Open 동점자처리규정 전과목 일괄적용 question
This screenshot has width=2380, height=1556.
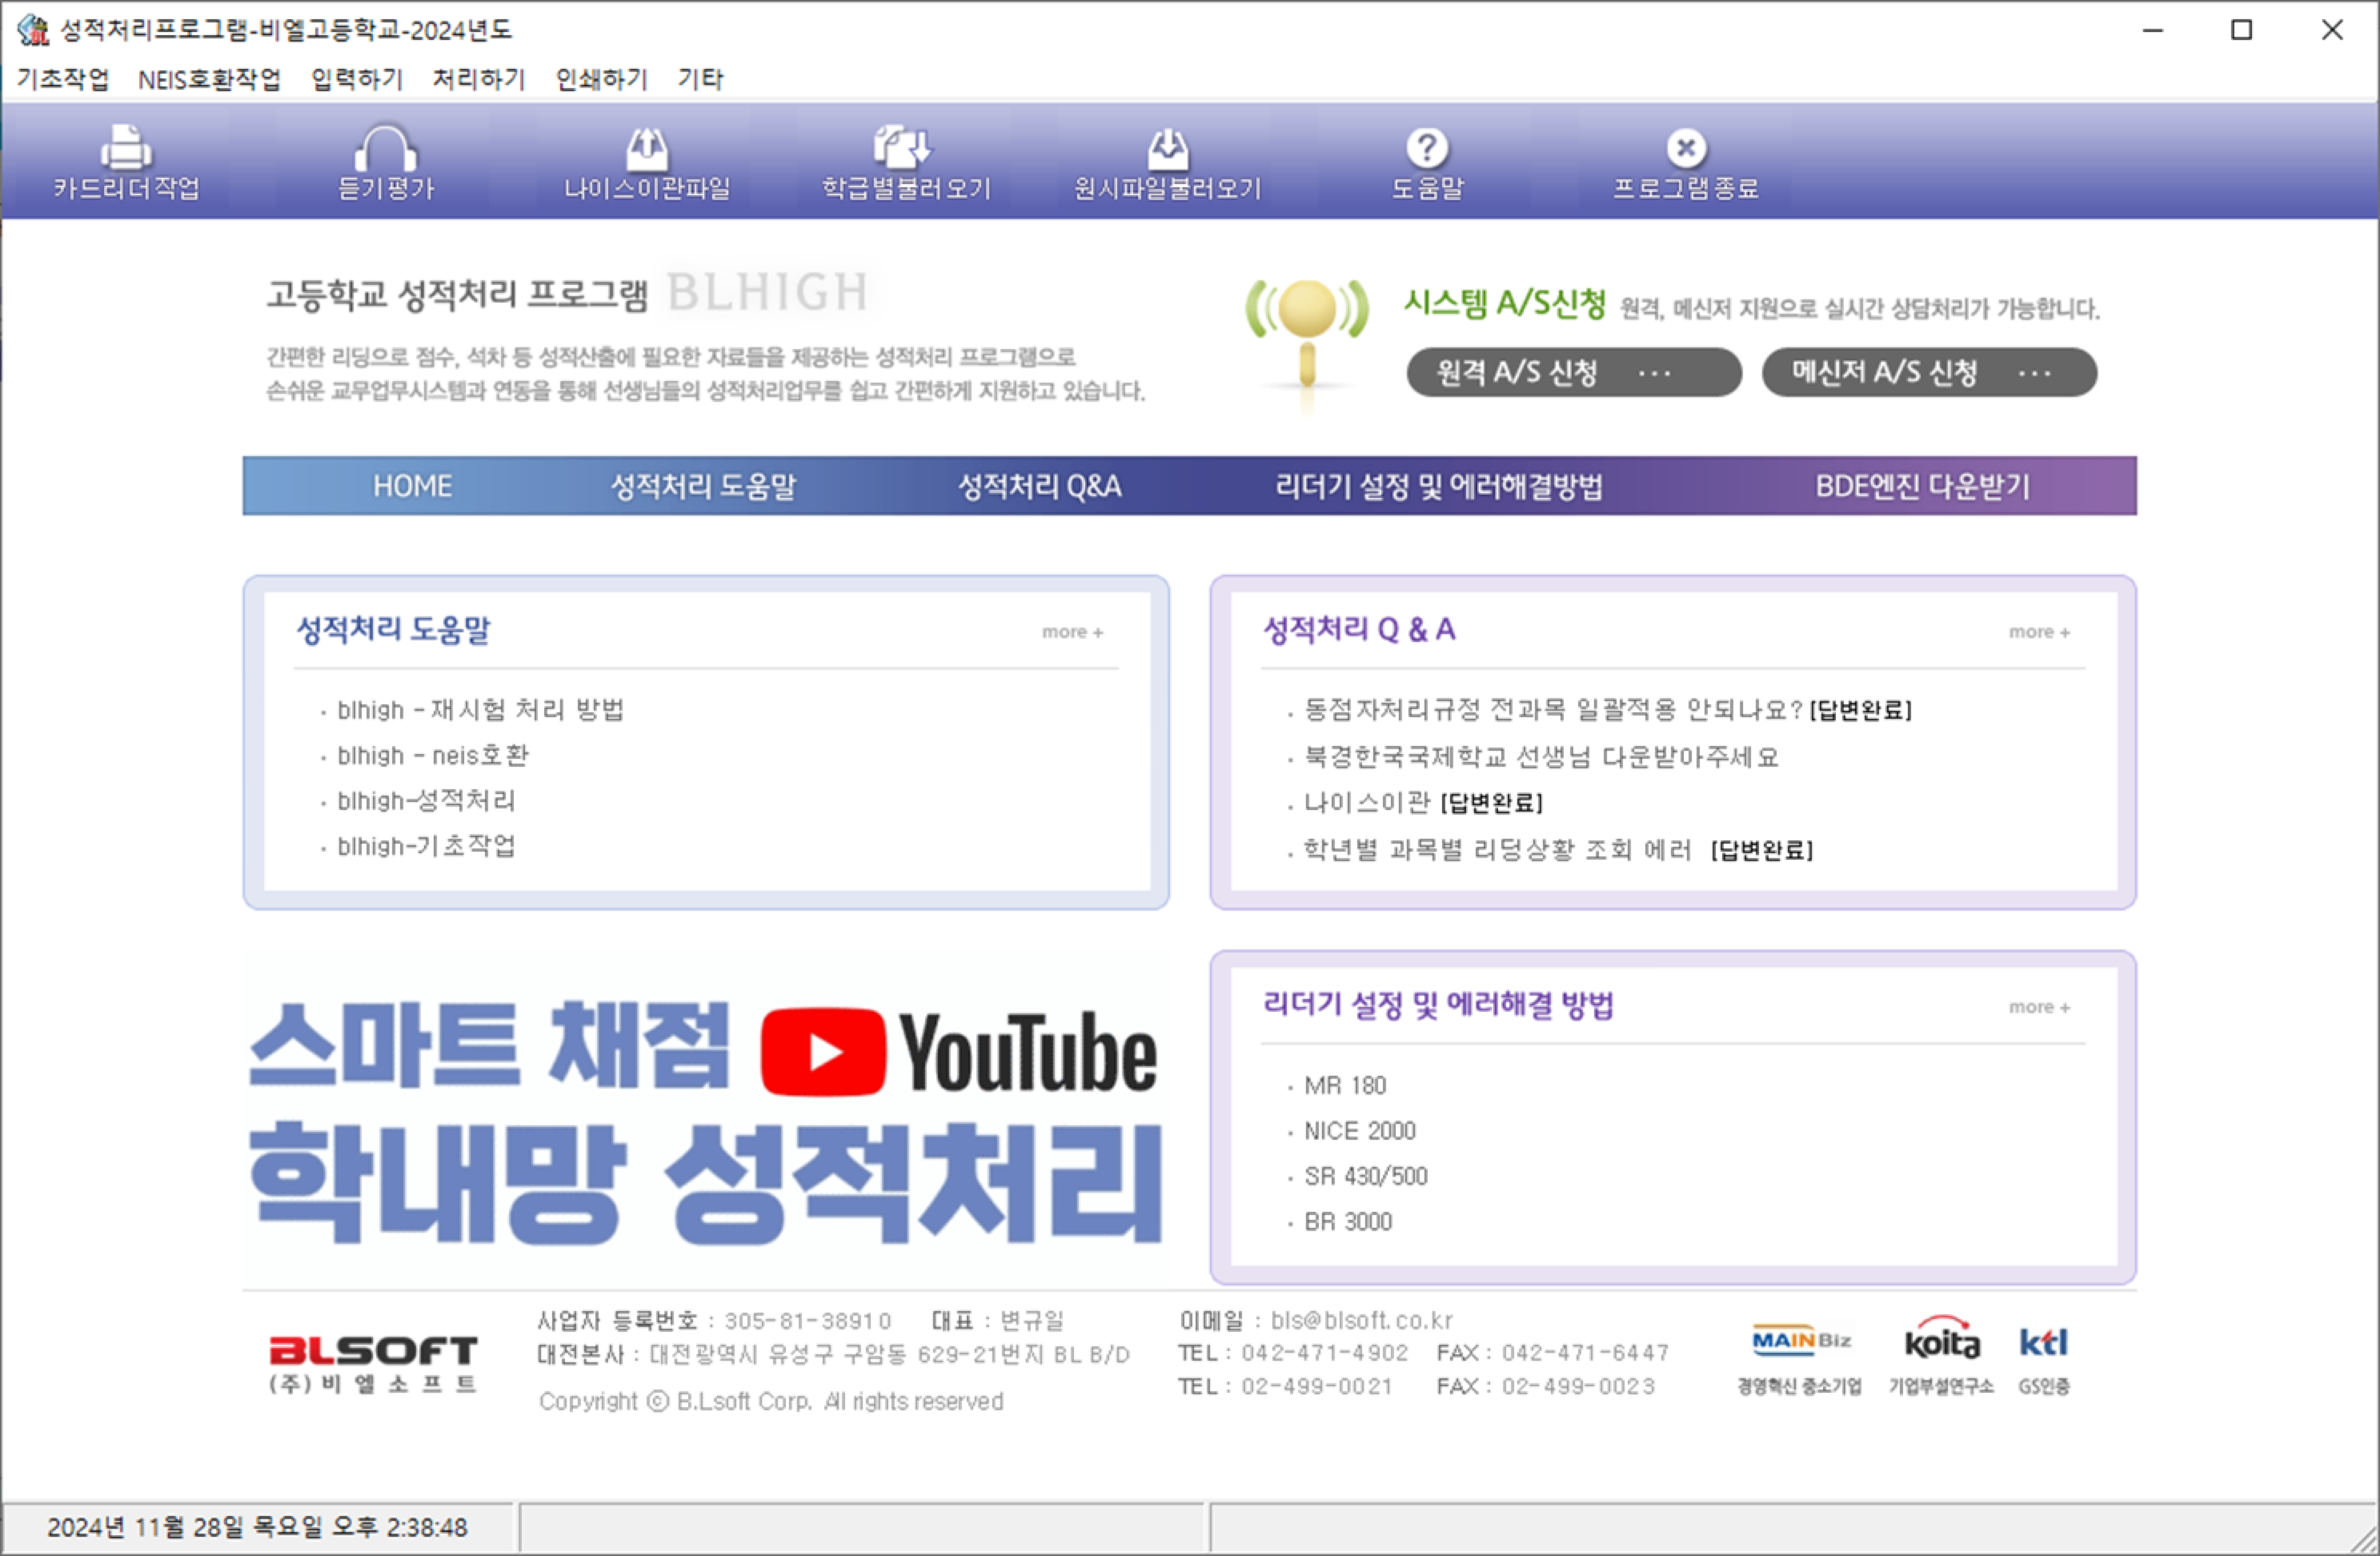coord(1608,709)
